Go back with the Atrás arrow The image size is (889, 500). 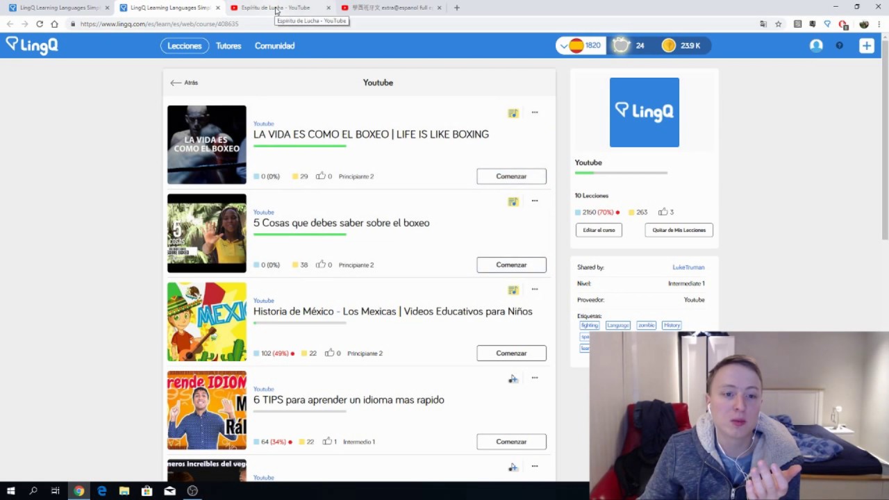tap(184, 83)
